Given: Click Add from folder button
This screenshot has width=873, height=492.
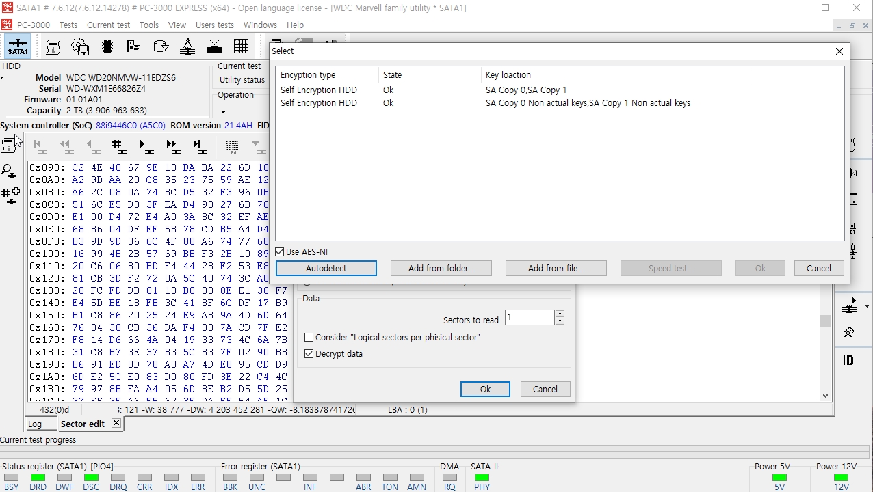Looking at the screenshot, I should pos(441,269).
